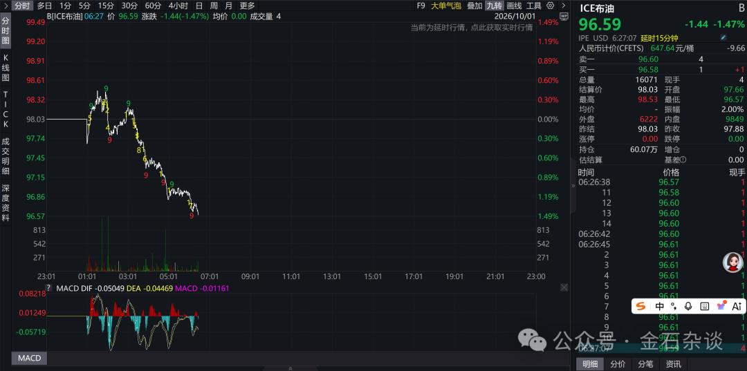Click the F9 button

(x=421, y=6)
